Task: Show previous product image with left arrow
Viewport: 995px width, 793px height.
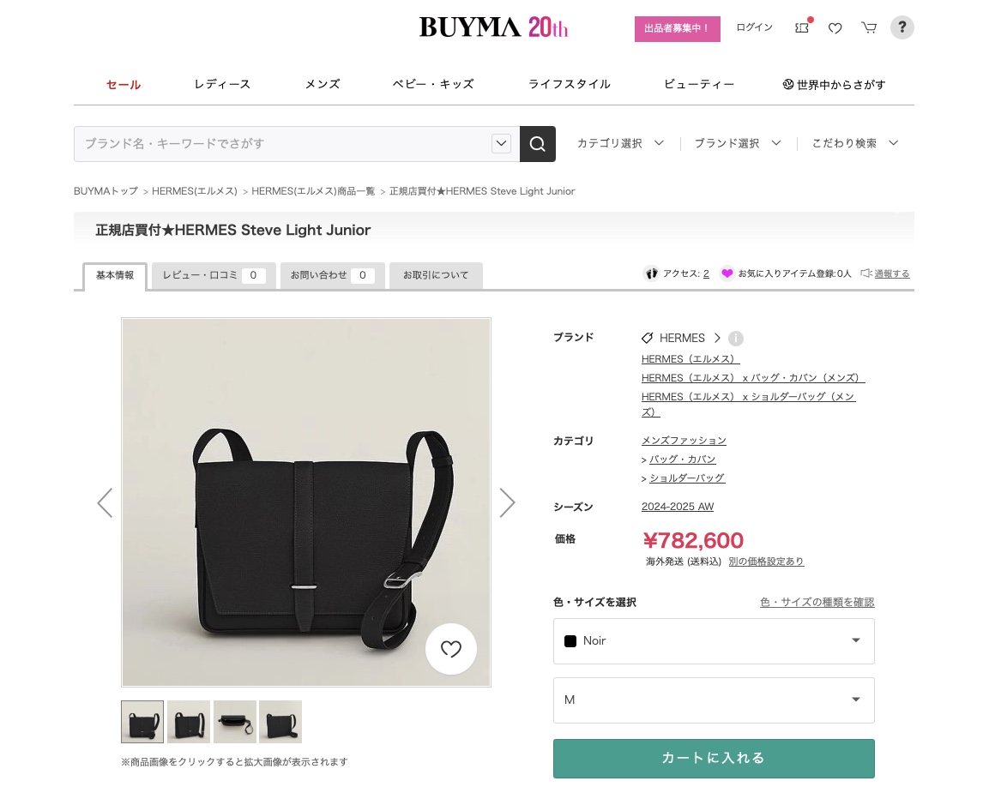Action: tap(105, 503)
